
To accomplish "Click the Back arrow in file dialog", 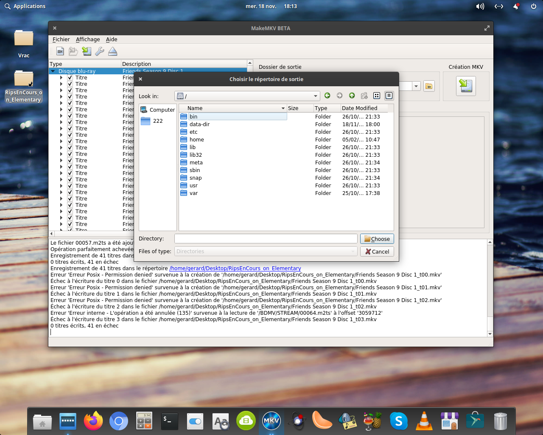I will pos(327,96).
